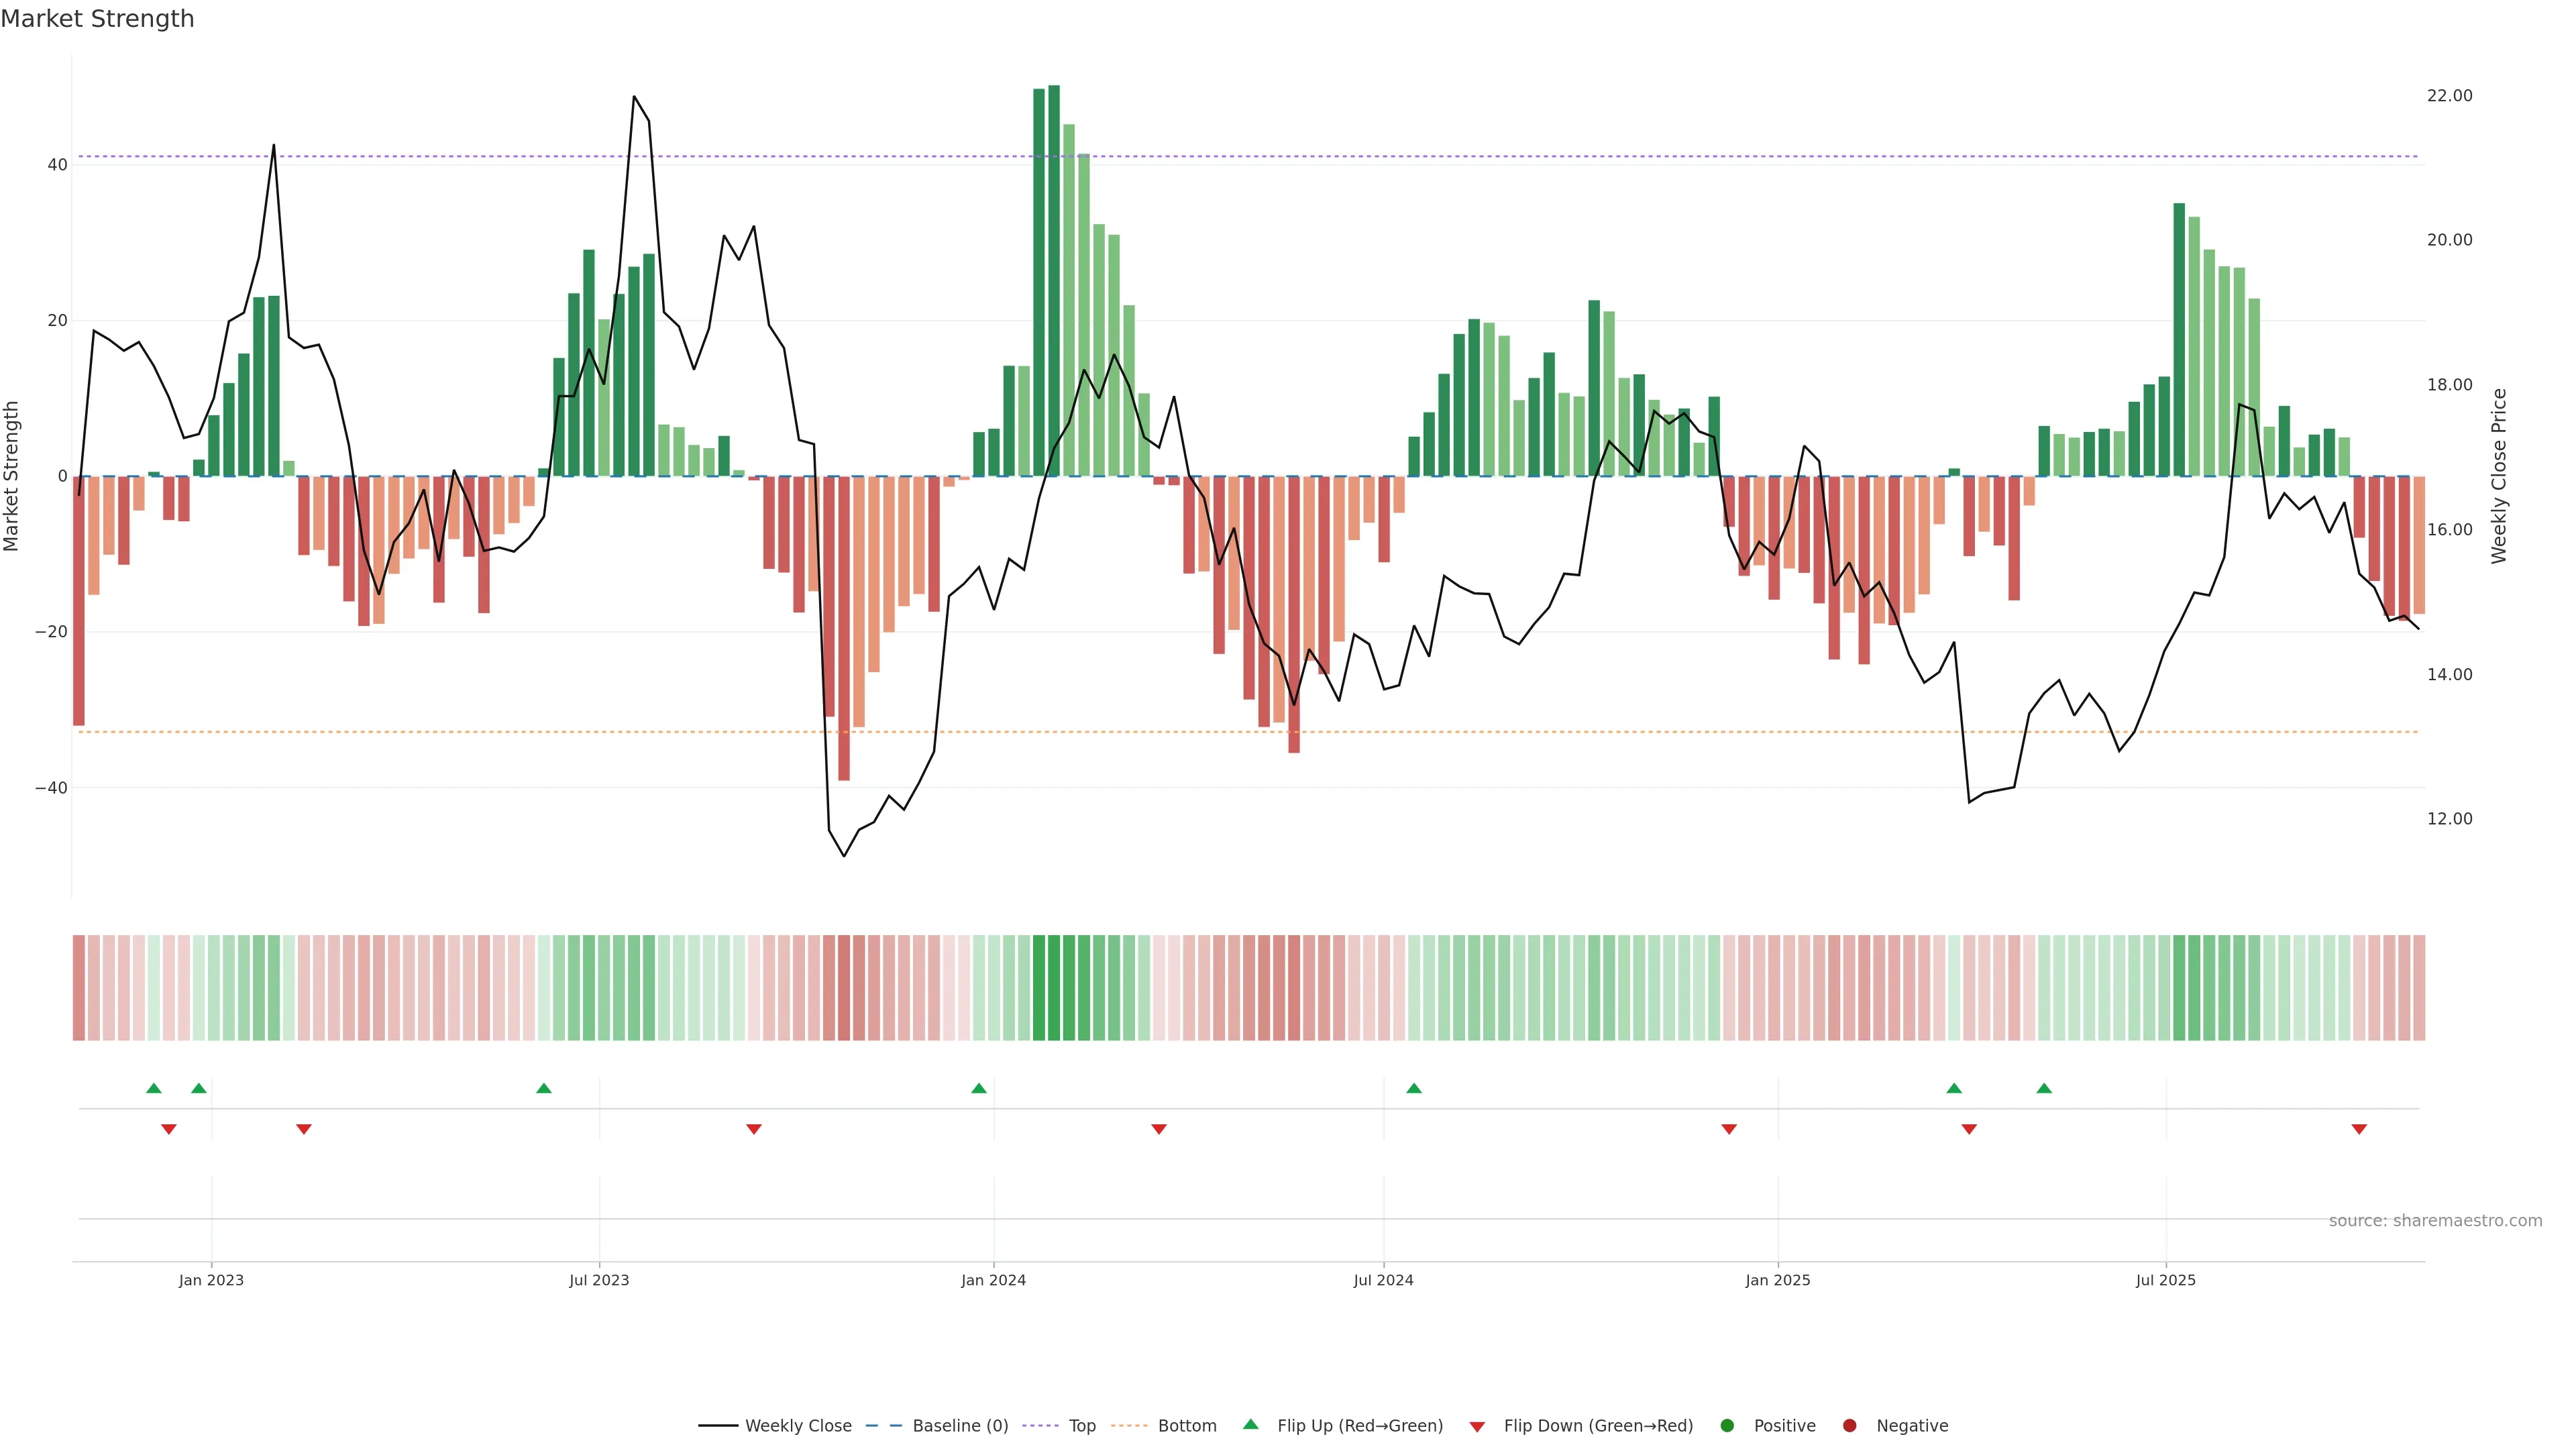Image resolution: width=2576 pixels, height=1449 pixels.
Task: Click the Positive green circle legend icon
Action: point(1727,1426)
